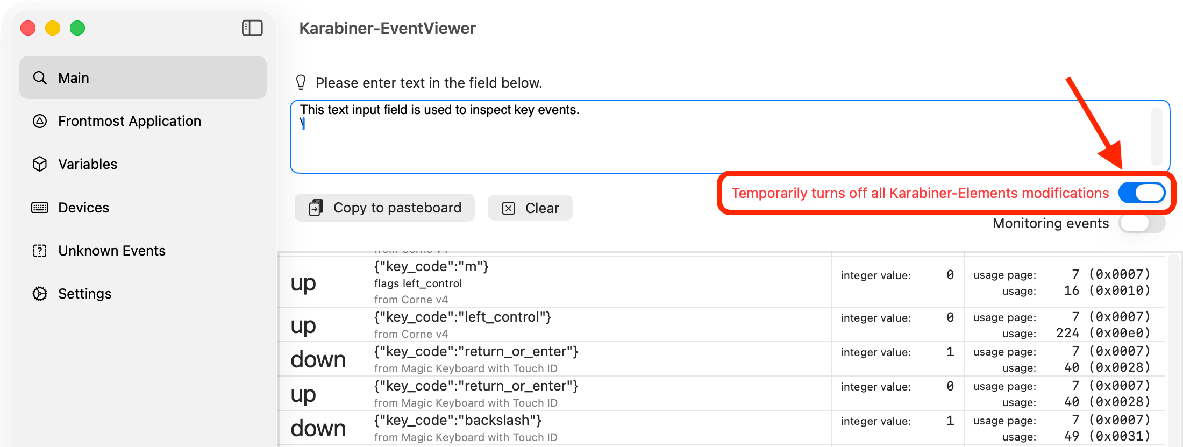This screenshot has width=1183, height=447.
Task: Click the "flags left_control" text
Action: (418, 283)
